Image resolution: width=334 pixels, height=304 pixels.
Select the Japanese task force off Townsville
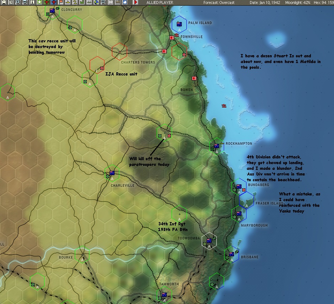177,35
